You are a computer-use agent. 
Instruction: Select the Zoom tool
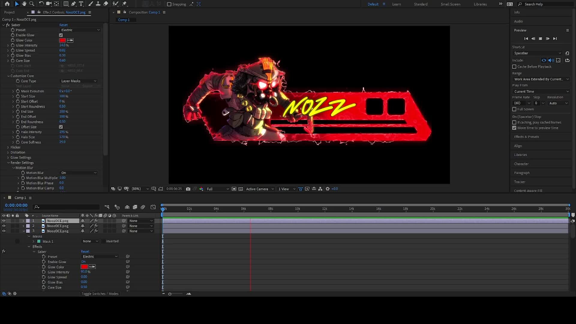click(31, 4)
